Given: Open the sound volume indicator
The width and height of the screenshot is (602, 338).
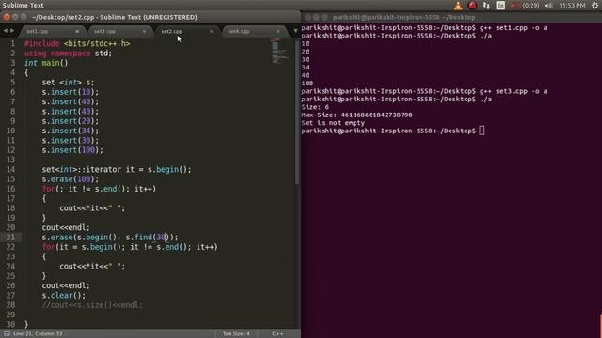Looking at the screenshot, I should (x=548, y=6).
